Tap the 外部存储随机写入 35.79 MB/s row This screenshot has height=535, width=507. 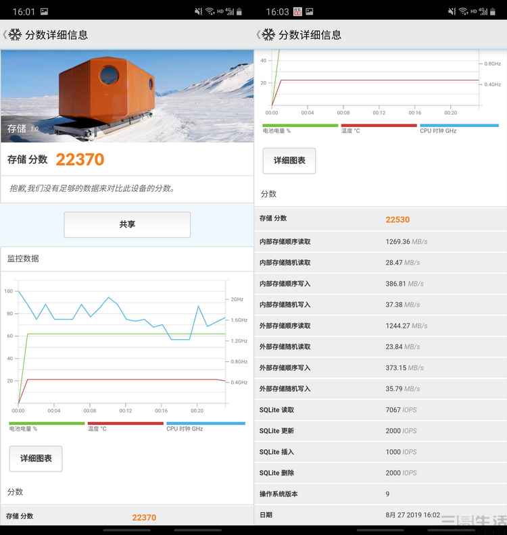coord(381,389)
